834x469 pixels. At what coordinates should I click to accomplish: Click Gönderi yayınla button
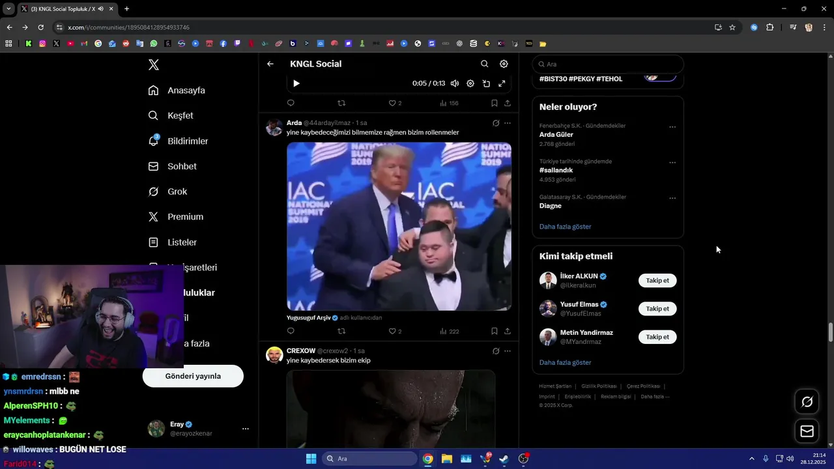193,376
